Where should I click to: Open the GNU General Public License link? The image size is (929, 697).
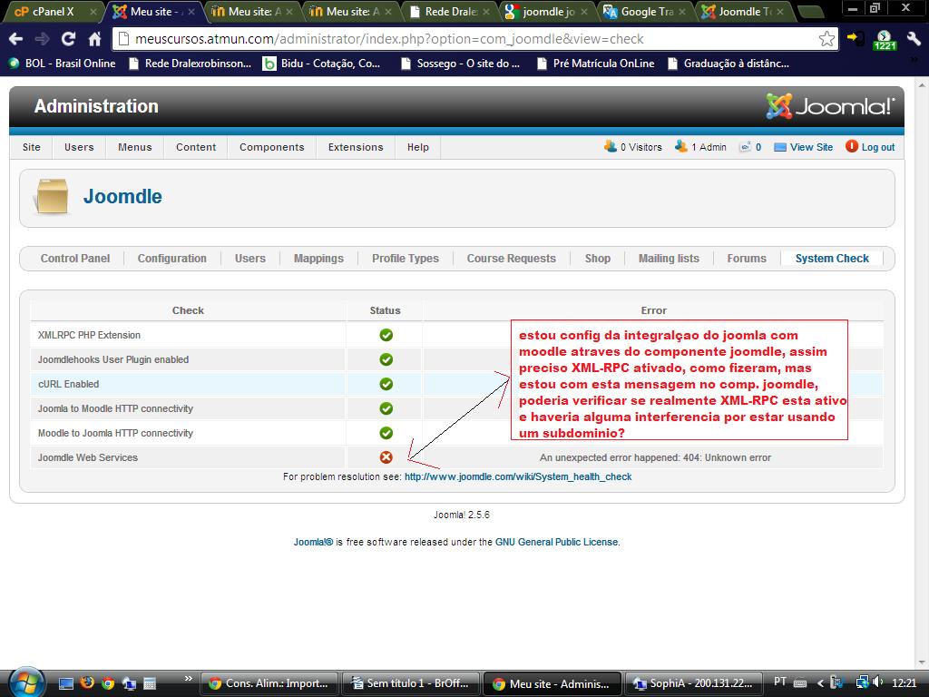[x=556, y=542]
